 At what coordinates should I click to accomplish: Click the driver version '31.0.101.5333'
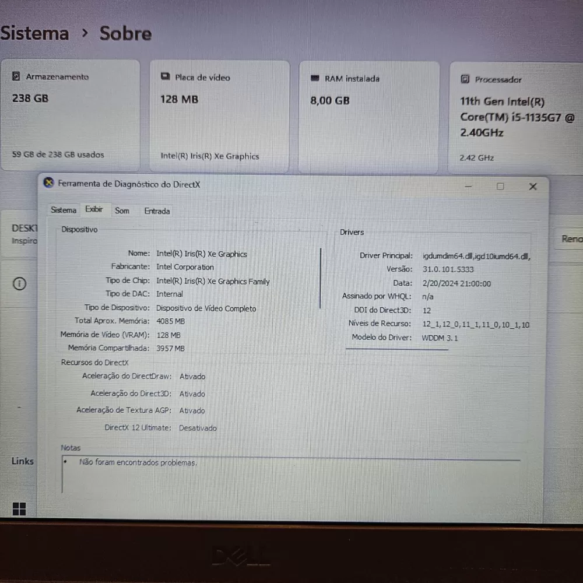click(x=448, y=269)
